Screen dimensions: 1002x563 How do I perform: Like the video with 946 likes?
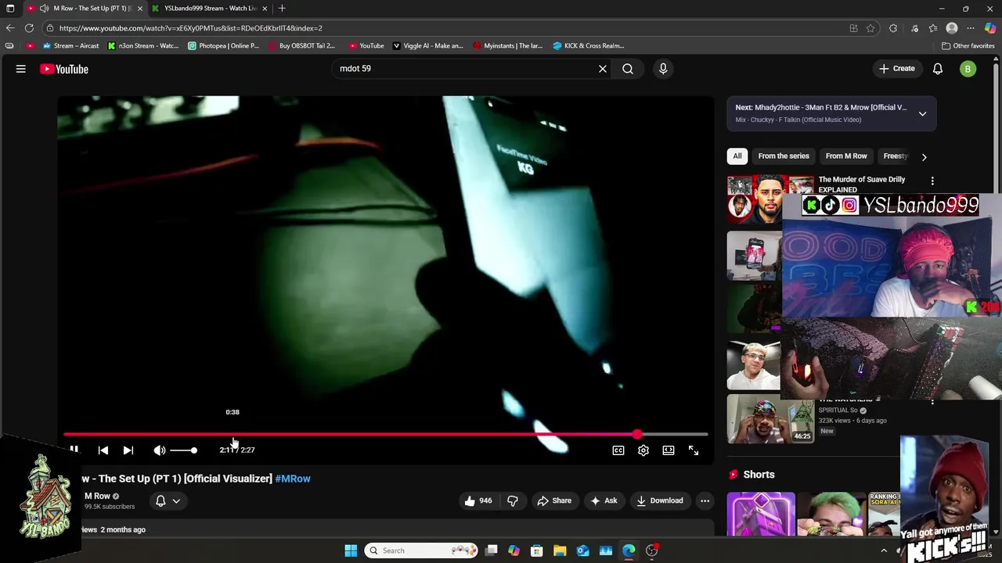[x=478, y=500]
